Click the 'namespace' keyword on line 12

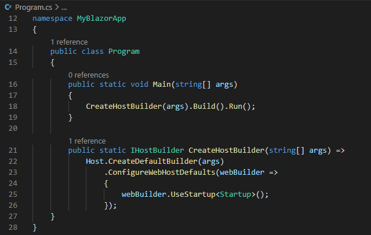tap(52, 19)
